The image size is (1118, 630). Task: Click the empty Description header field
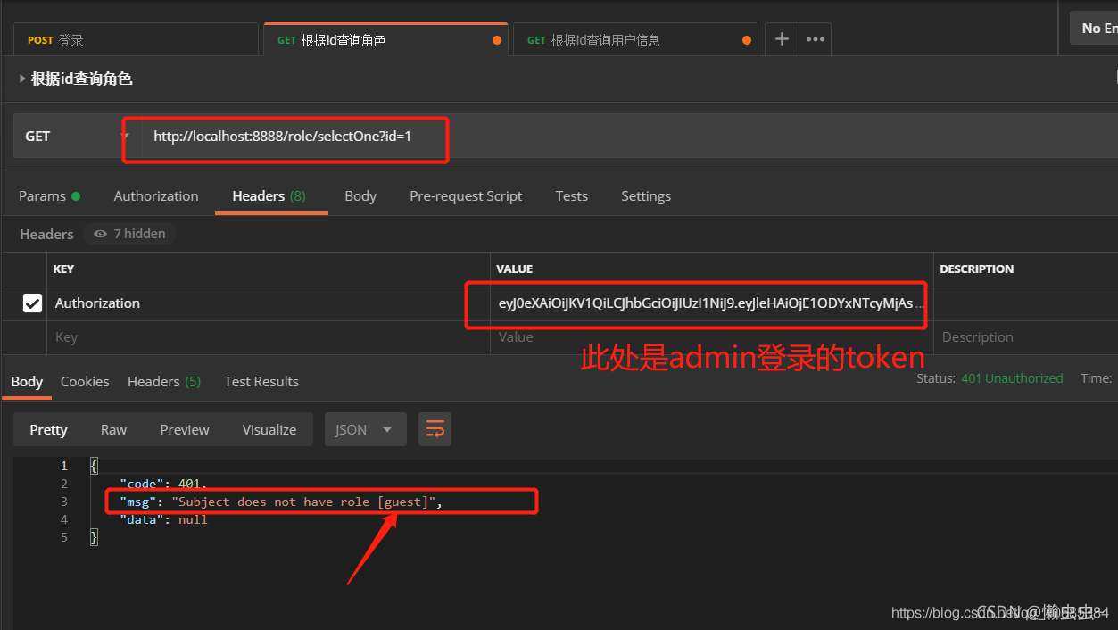tap(1026, 337)
